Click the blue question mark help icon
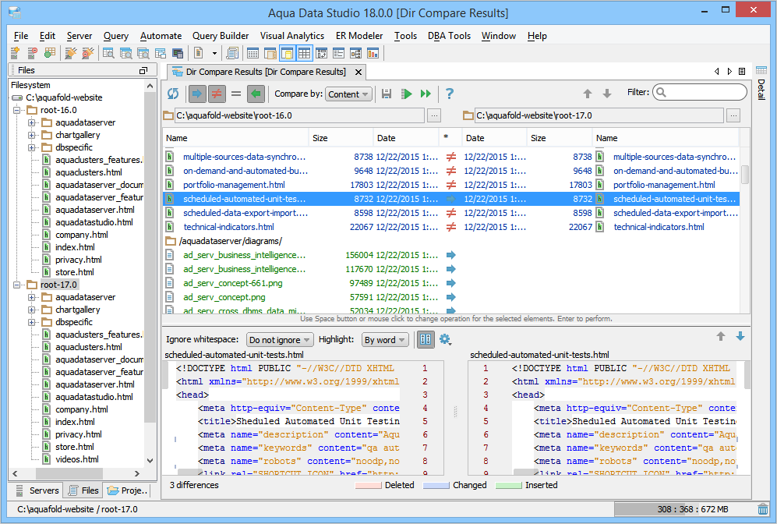Screen dimensions: 777x524 (450, 94)
